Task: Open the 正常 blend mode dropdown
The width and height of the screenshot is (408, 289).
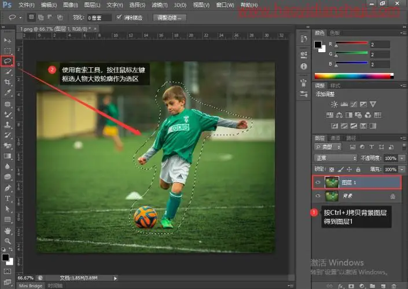Action: pos(336,158)
